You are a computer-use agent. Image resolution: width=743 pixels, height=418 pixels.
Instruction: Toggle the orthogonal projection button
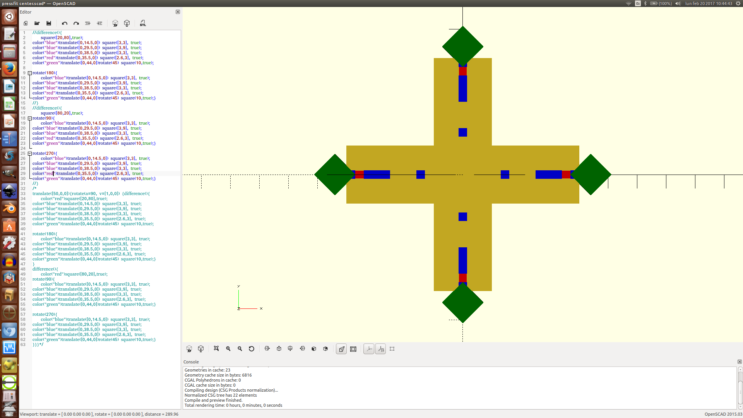(x=353, y=349)
